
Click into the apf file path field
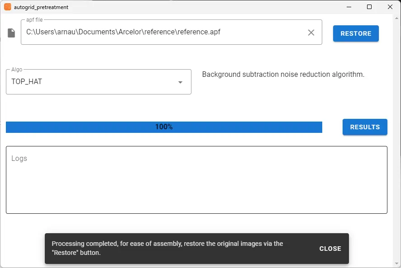pos(172,32)
